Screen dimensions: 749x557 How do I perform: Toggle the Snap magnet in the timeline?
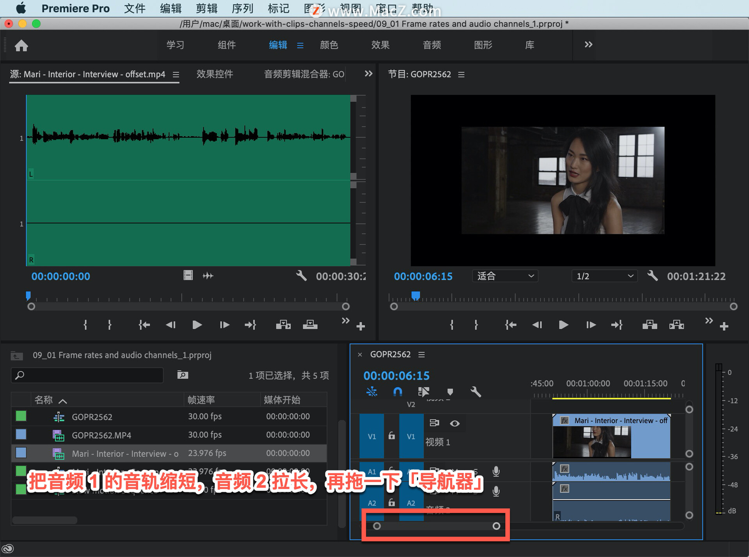click(397, 392)
